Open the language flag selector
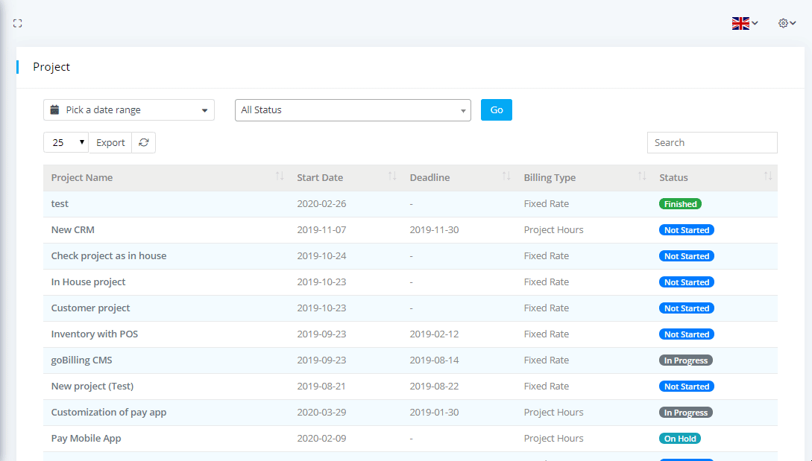This screenshot has width=812, height=461. tap(744, 23)
